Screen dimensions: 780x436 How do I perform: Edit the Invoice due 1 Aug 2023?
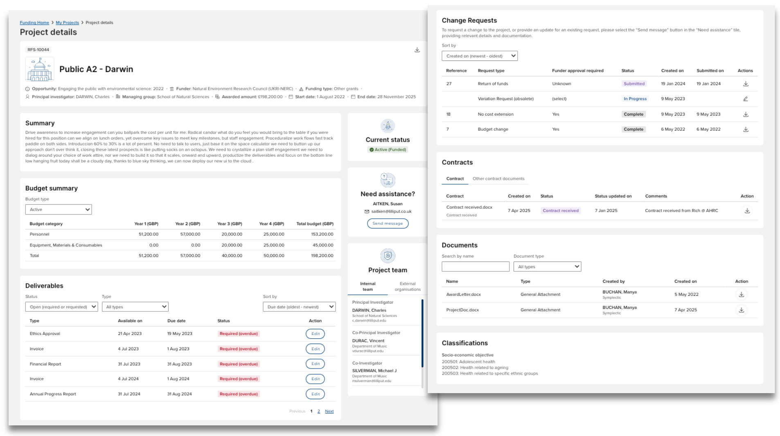click(x=315, y=349)
